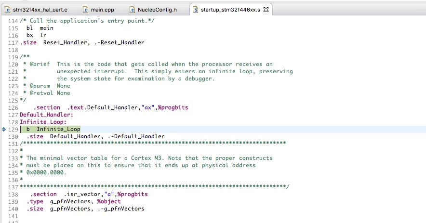Click the header file icon on NucleoConfig.h tab
426x223 pixels.
pos(133,10)
